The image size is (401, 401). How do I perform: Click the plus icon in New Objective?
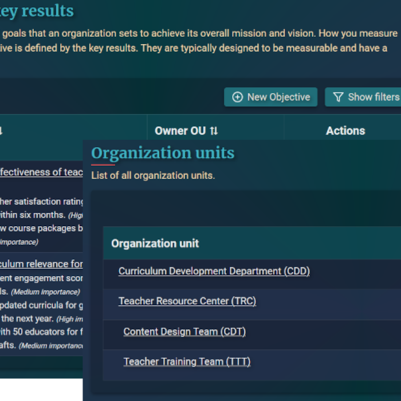click(x=237, y=97)
